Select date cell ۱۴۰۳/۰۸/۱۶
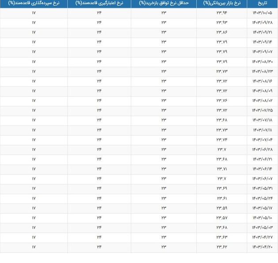The height and width of the screenshot is (263, 278). click(262, 81)
